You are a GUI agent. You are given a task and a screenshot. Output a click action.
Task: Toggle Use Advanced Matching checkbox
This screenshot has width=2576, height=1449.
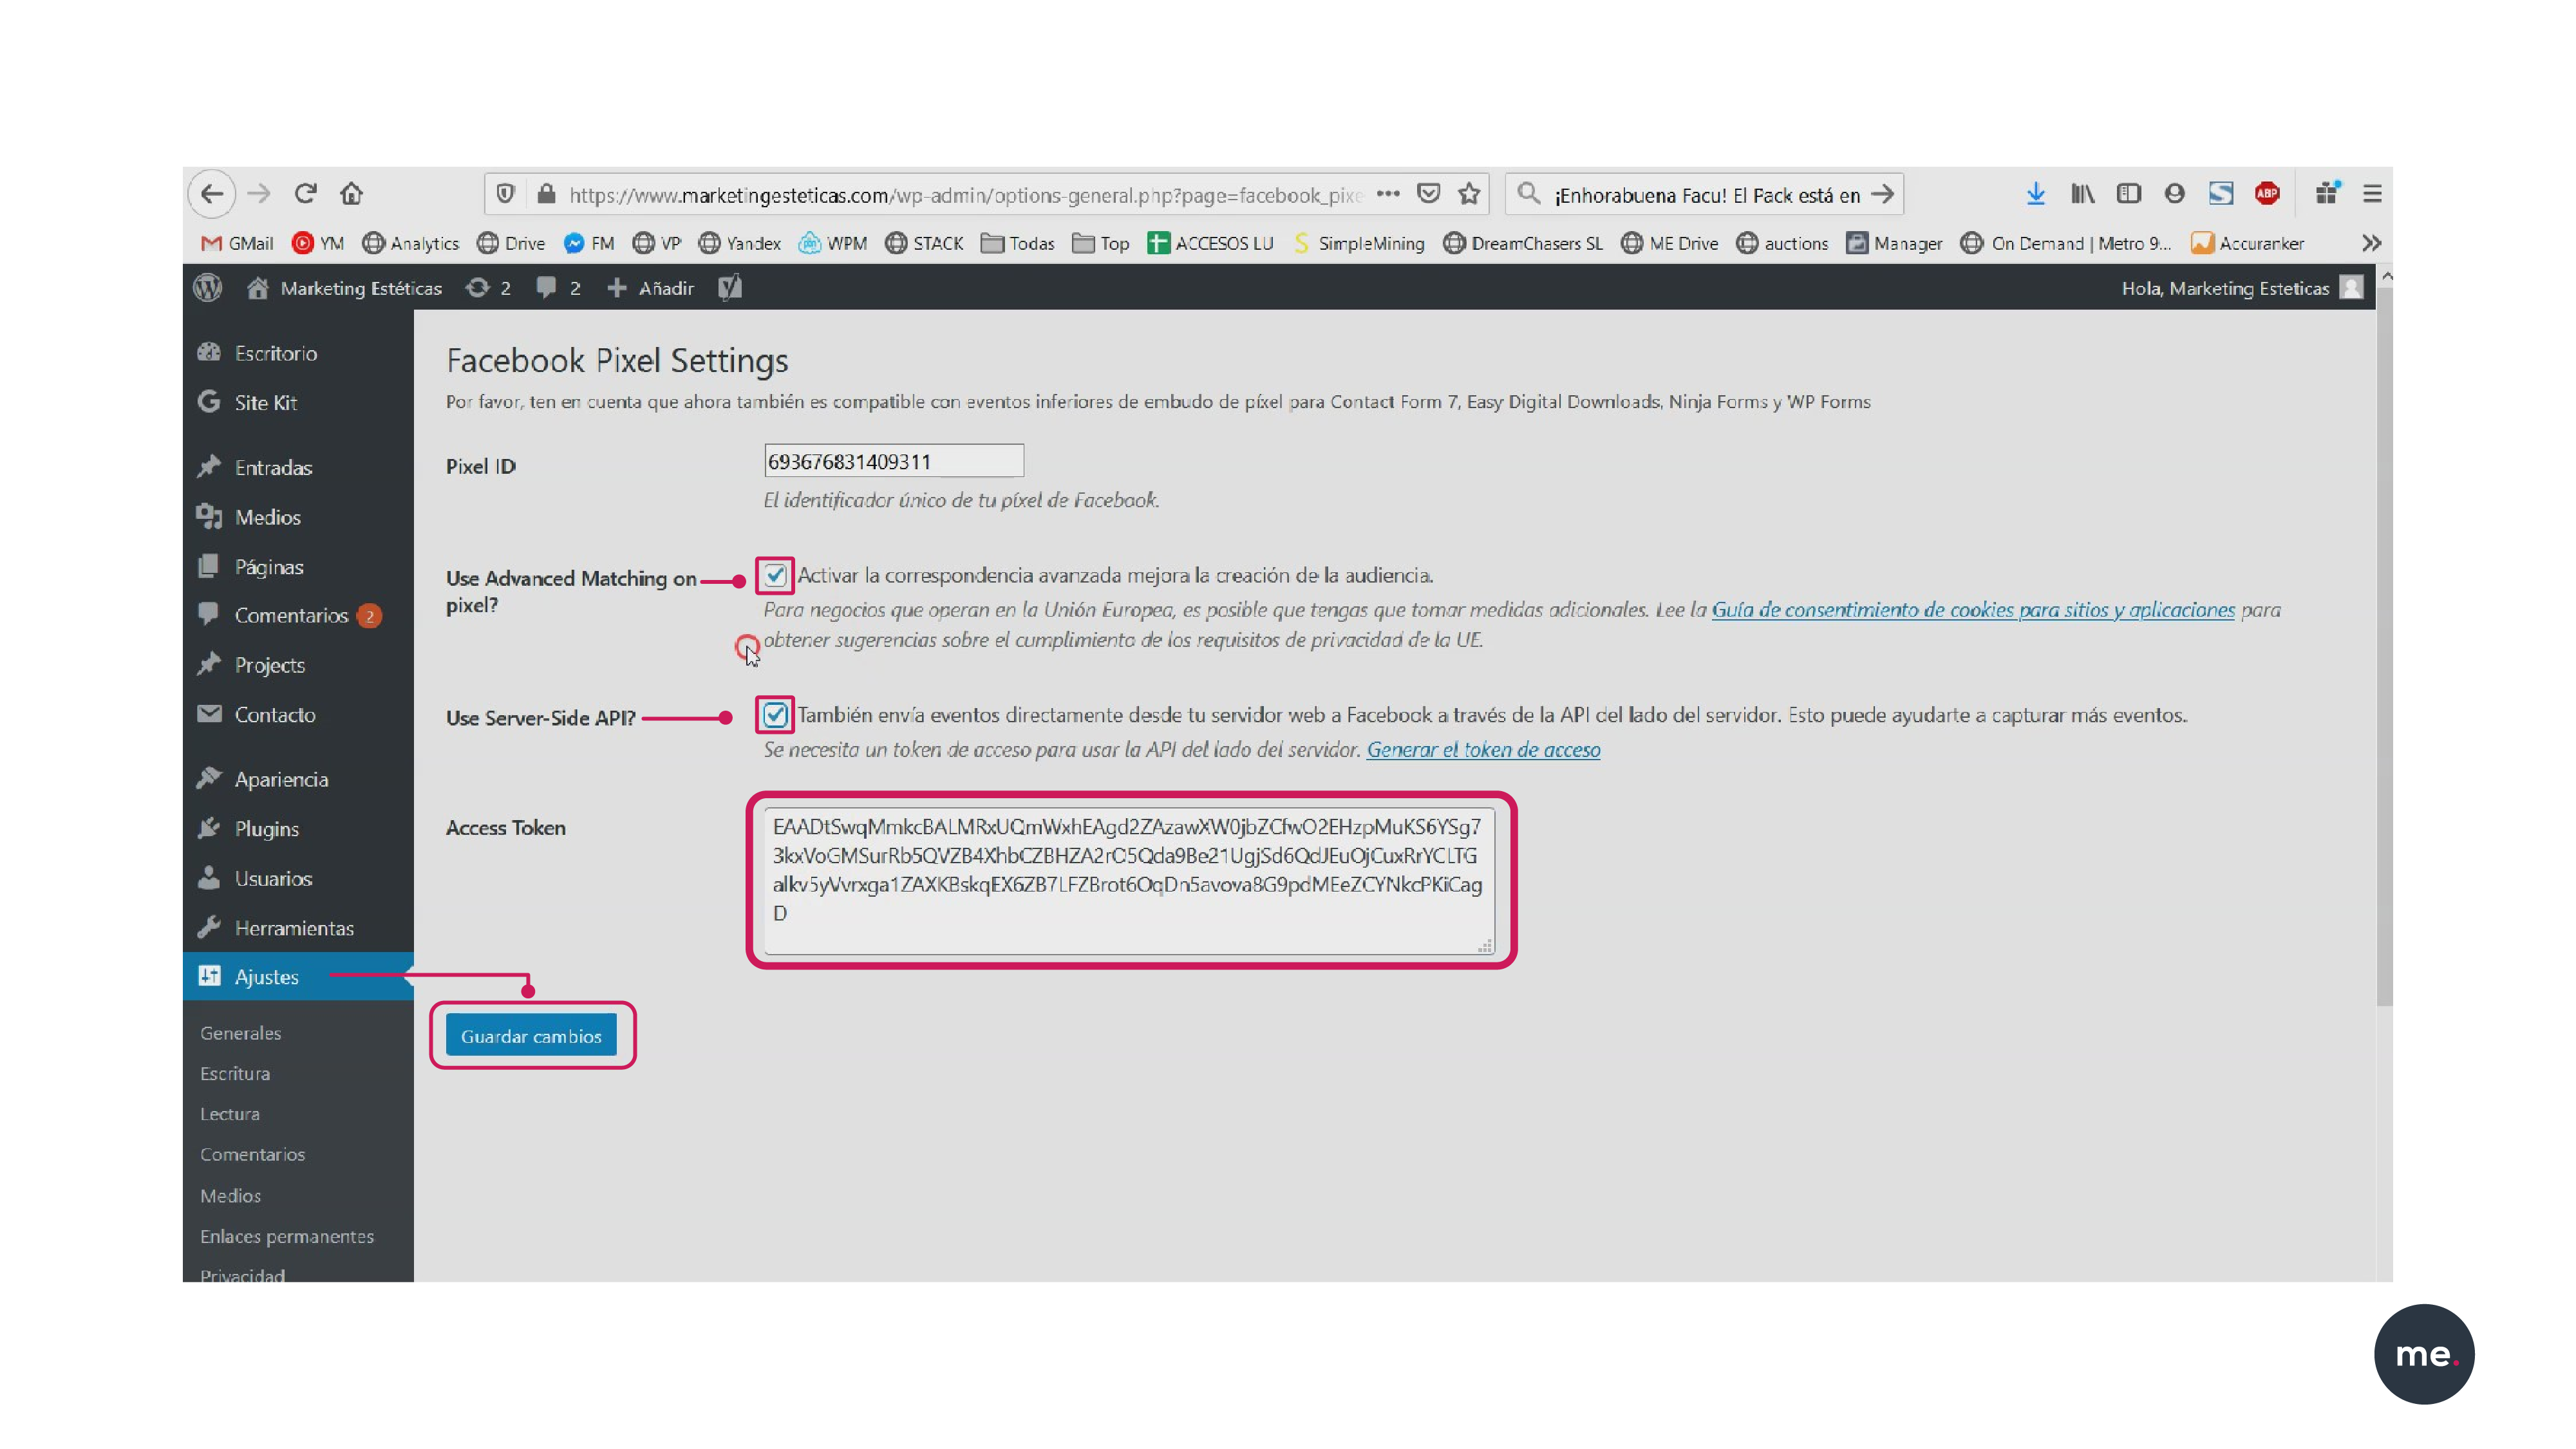click(x=775, y=575)
